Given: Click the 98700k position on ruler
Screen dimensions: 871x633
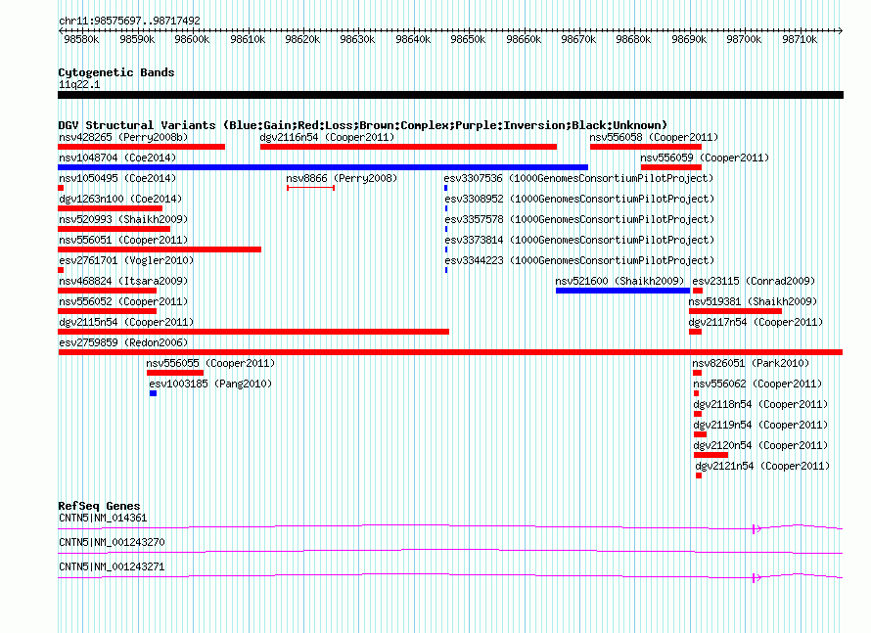Looking at the screenshot, I should (744, 39).
